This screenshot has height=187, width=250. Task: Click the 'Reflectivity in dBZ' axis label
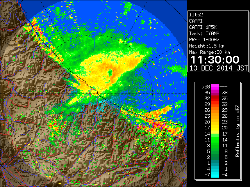point(237,131)
